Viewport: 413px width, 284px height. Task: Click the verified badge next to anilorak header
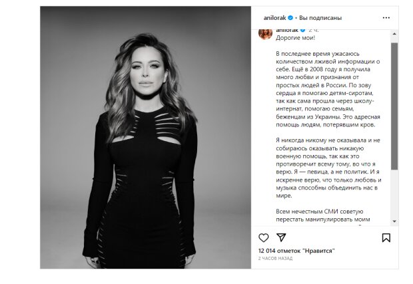[290, 18]
